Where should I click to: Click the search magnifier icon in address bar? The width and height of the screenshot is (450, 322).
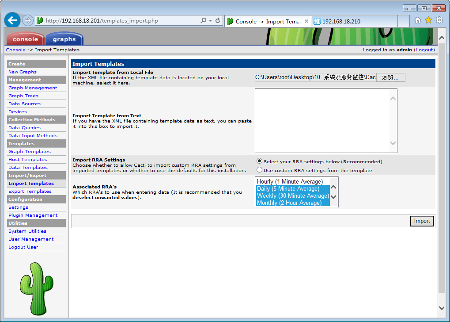pos(204,20)
